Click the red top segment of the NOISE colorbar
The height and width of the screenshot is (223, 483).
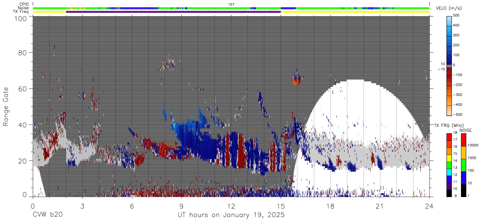click(463, 140)
